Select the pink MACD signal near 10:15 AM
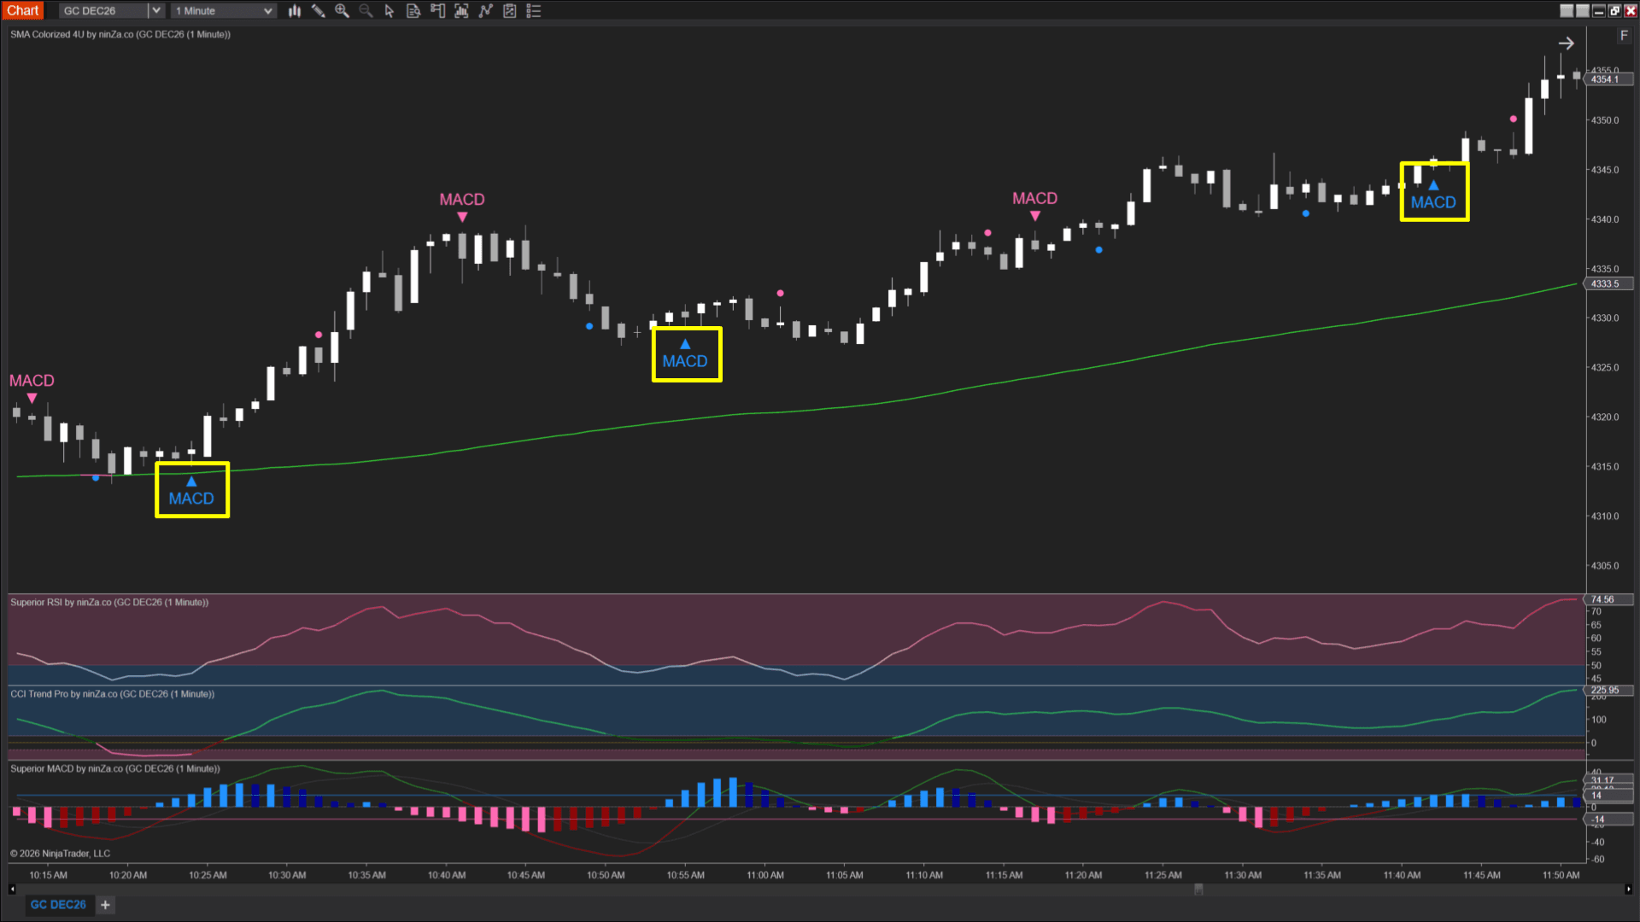The image size is (1640, 922). point(32,387)
